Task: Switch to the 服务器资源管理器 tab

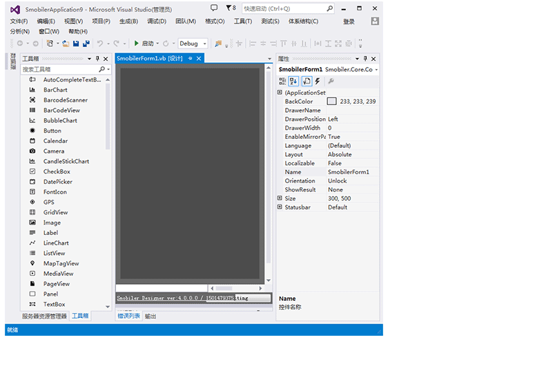Action: coord(44,316)
